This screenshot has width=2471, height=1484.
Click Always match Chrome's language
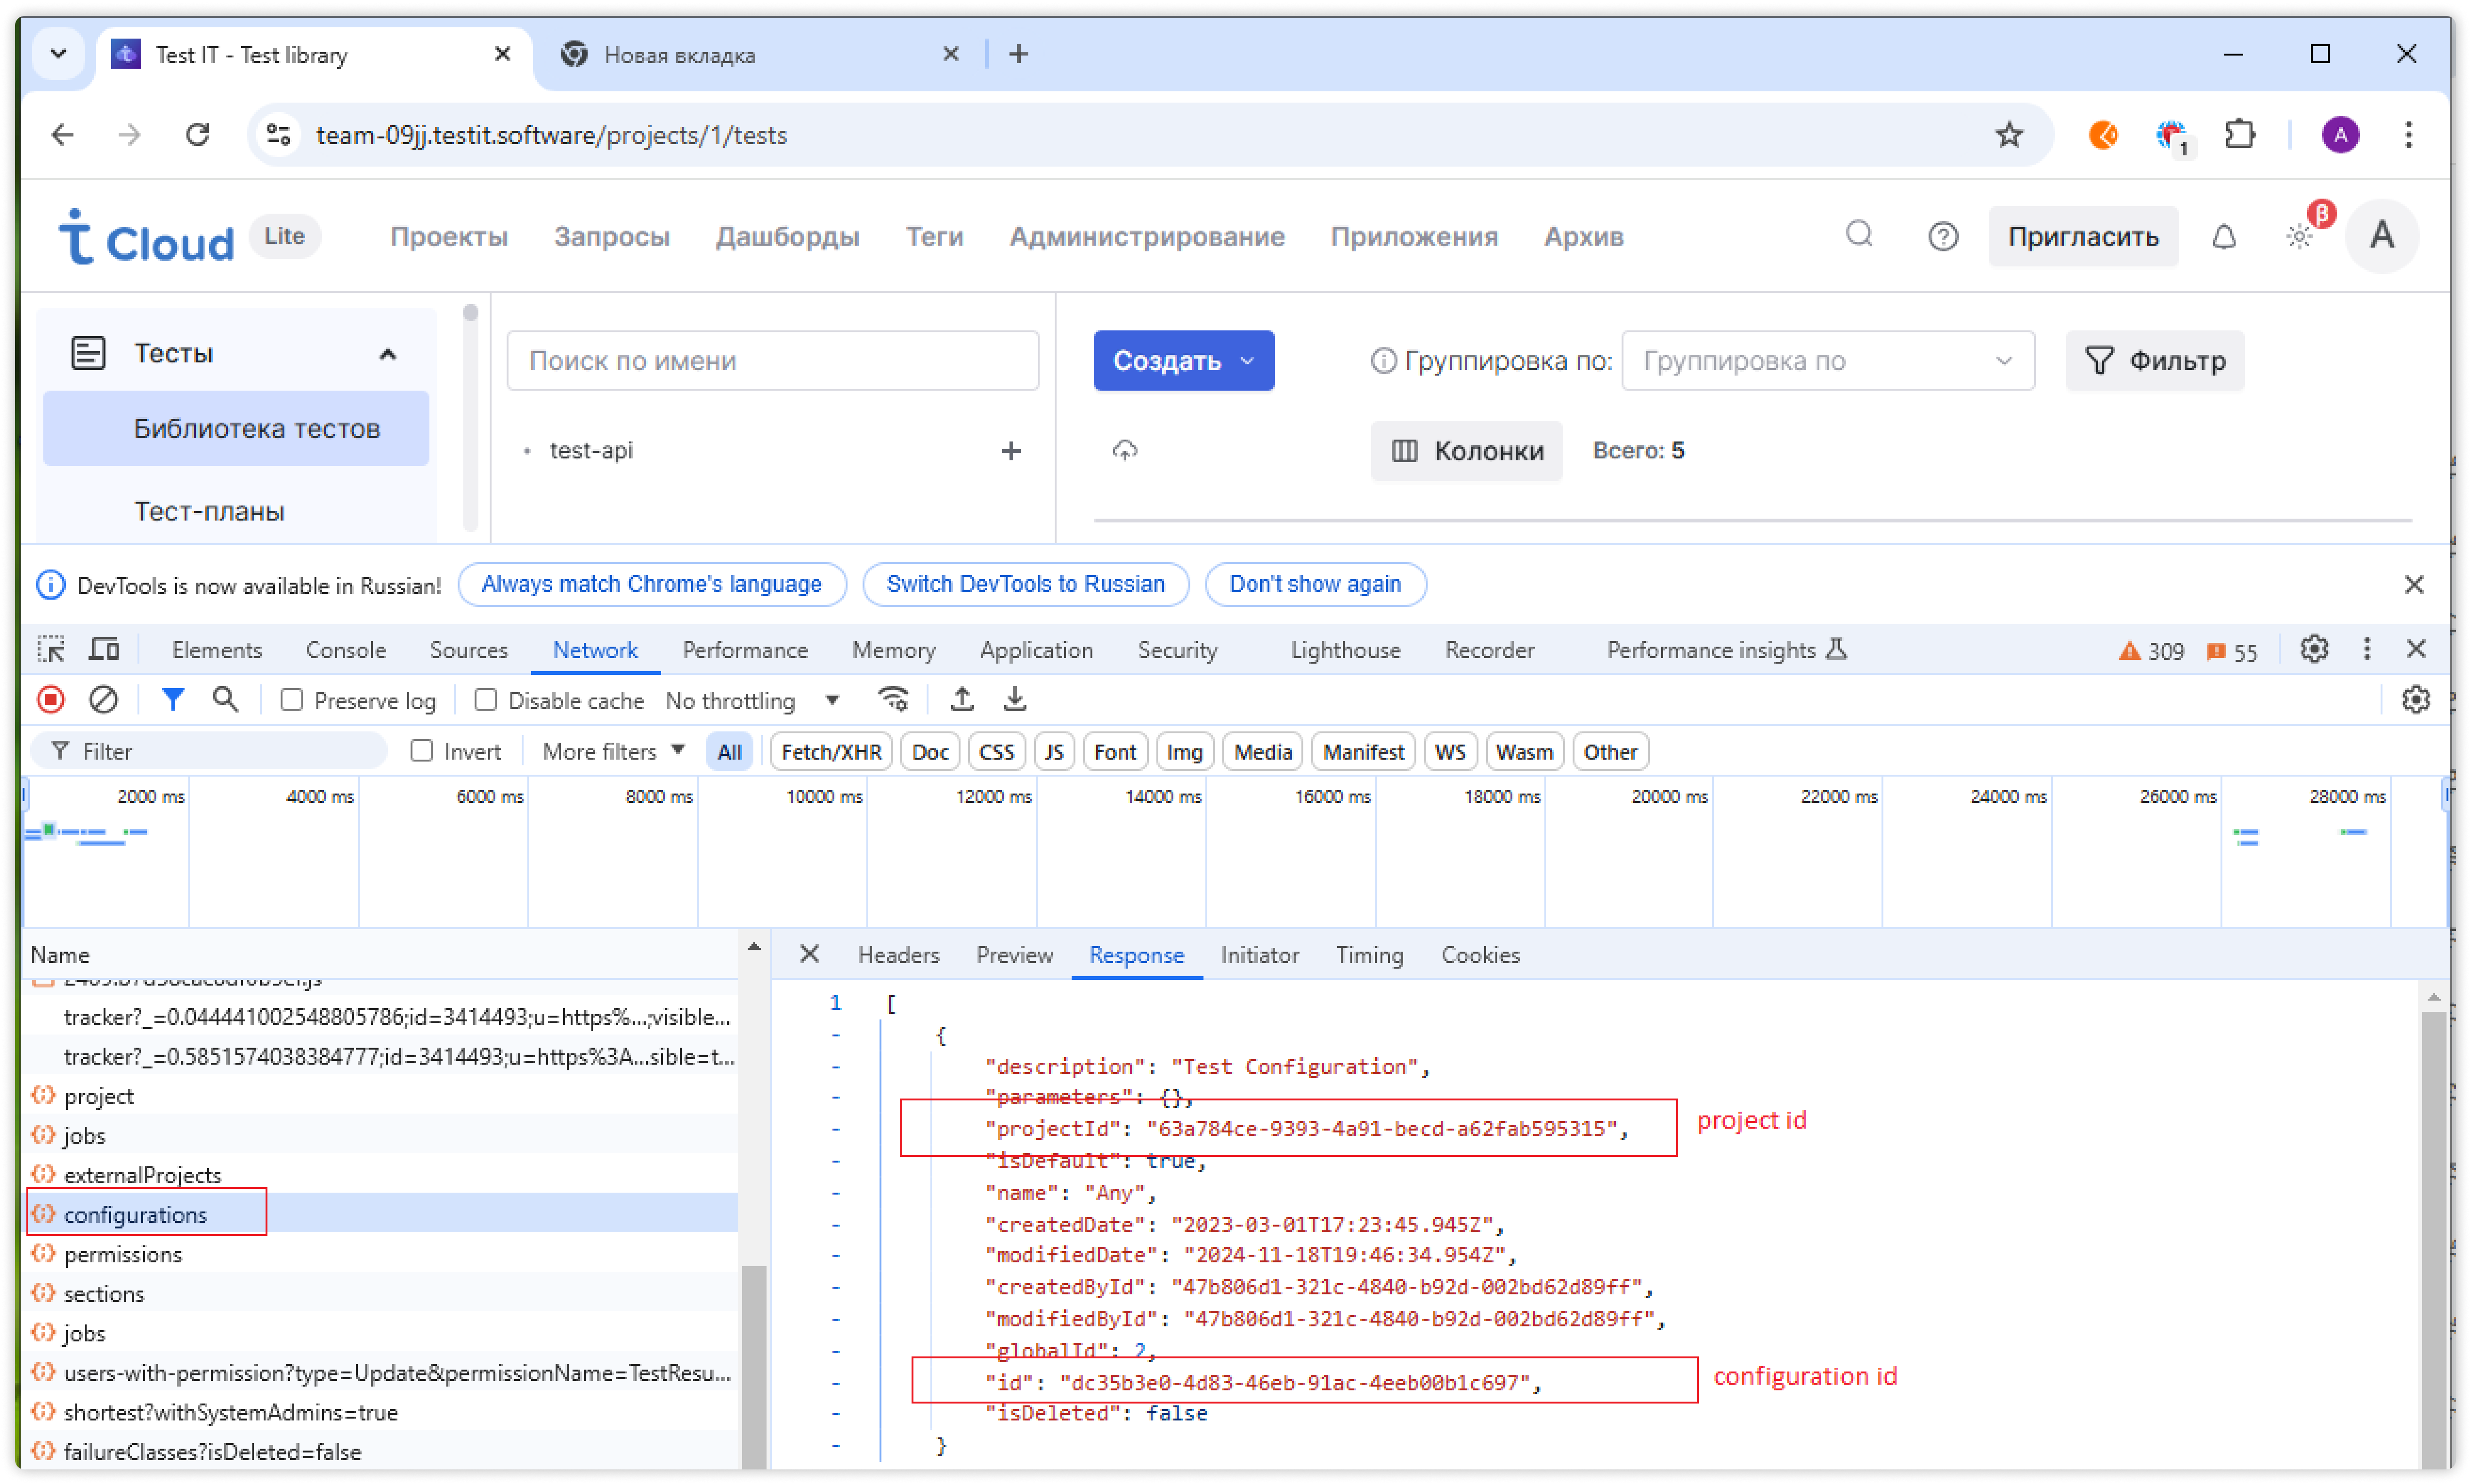pyautogui.click(x=651, y=585)
